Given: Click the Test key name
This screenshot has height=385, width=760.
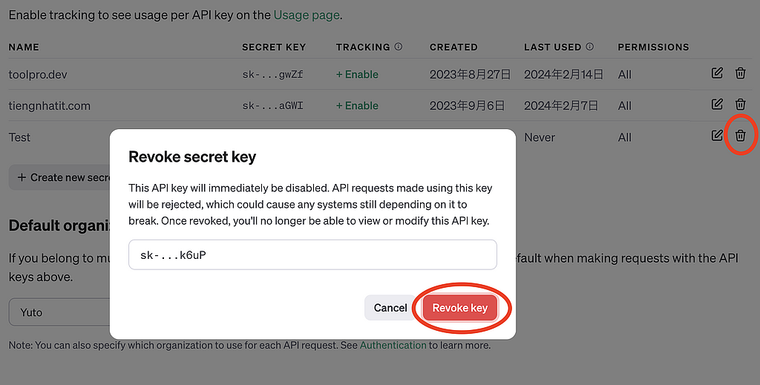Looking at the screenshot, I should [x=20, y=137].
